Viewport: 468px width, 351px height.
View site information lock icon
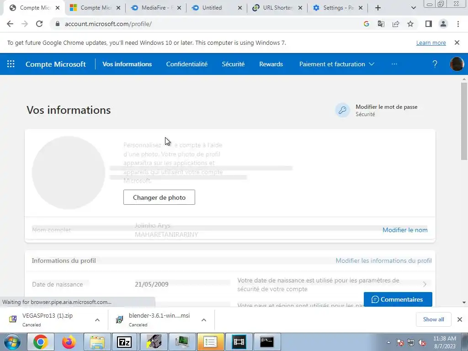point(58,24)
